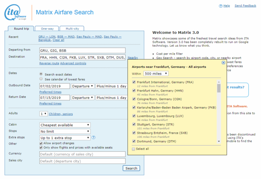Click the airport list scrollbar thumb

[x=219, y=88]
